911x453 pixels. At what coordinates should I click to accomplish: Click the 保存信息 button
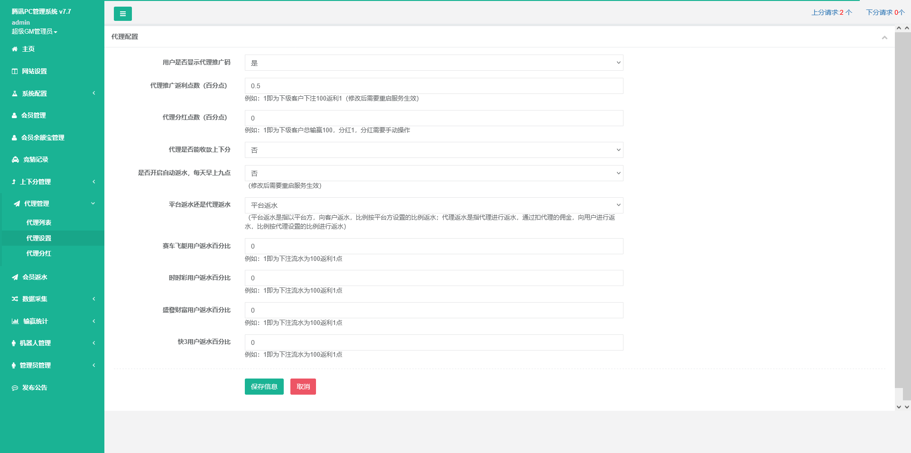[x=264, y=387]
